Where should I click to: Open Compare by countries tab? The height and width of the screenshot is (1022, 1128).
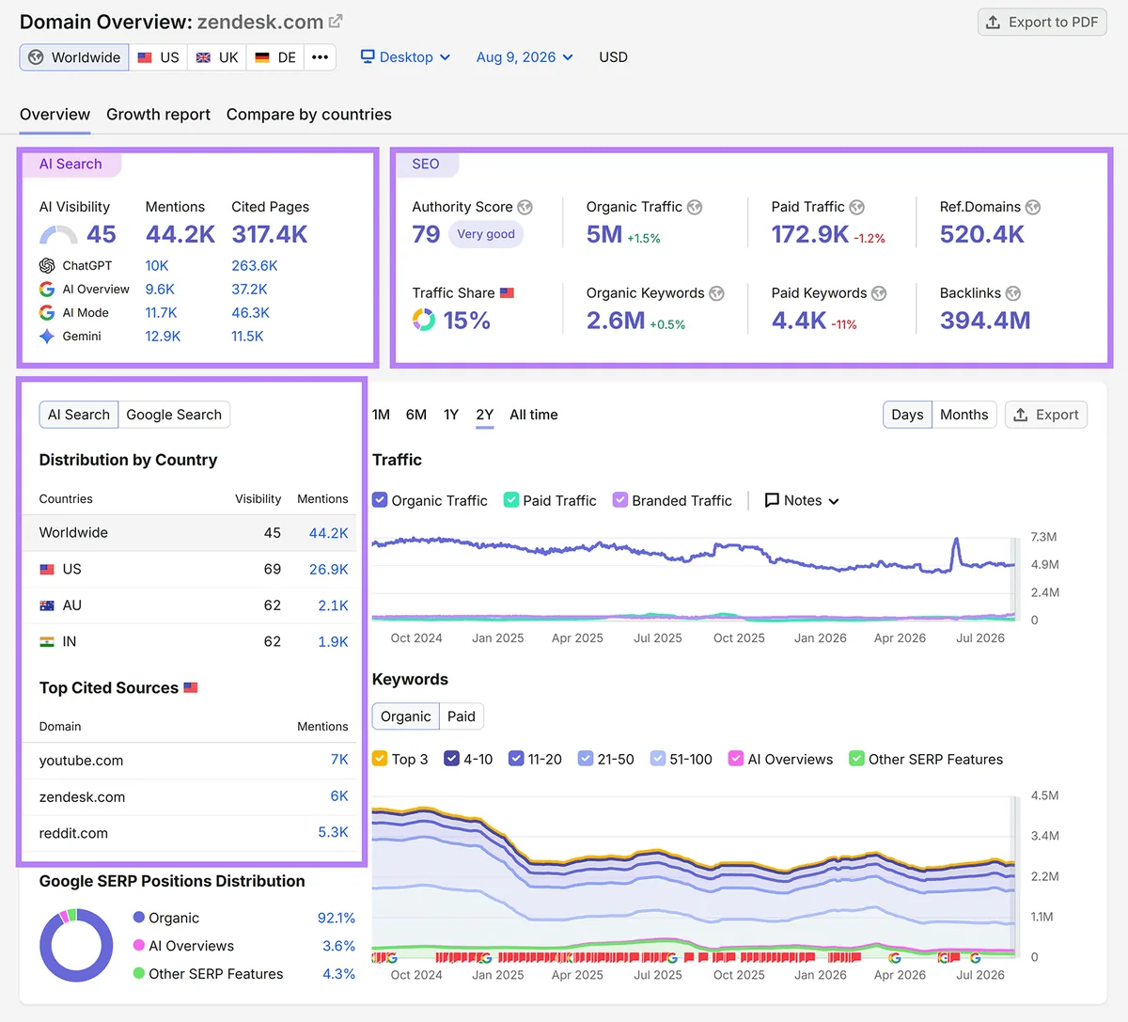[x=309, y=114]
